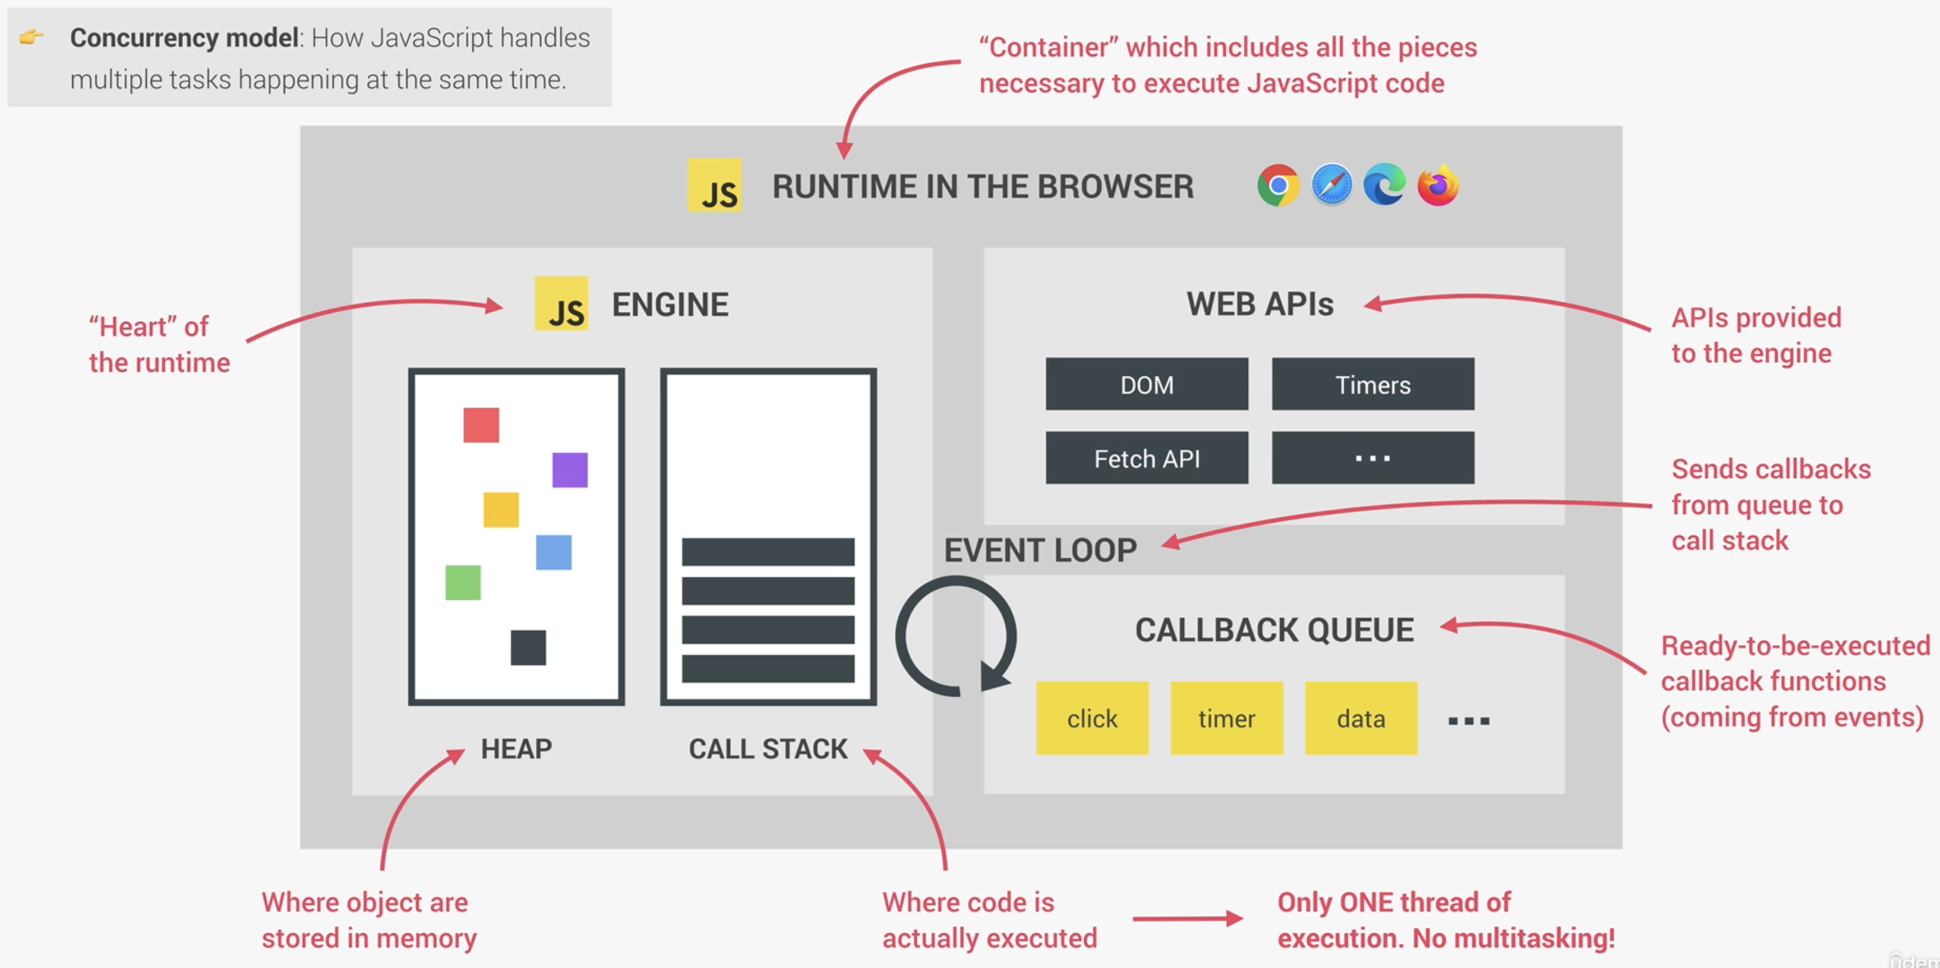Click the pointing hand emoji icon
Viewport: 1940px width, 968px height.
click(x=31, y=36)
